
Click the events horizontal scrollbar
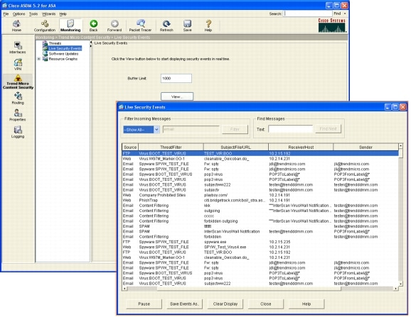249,289
